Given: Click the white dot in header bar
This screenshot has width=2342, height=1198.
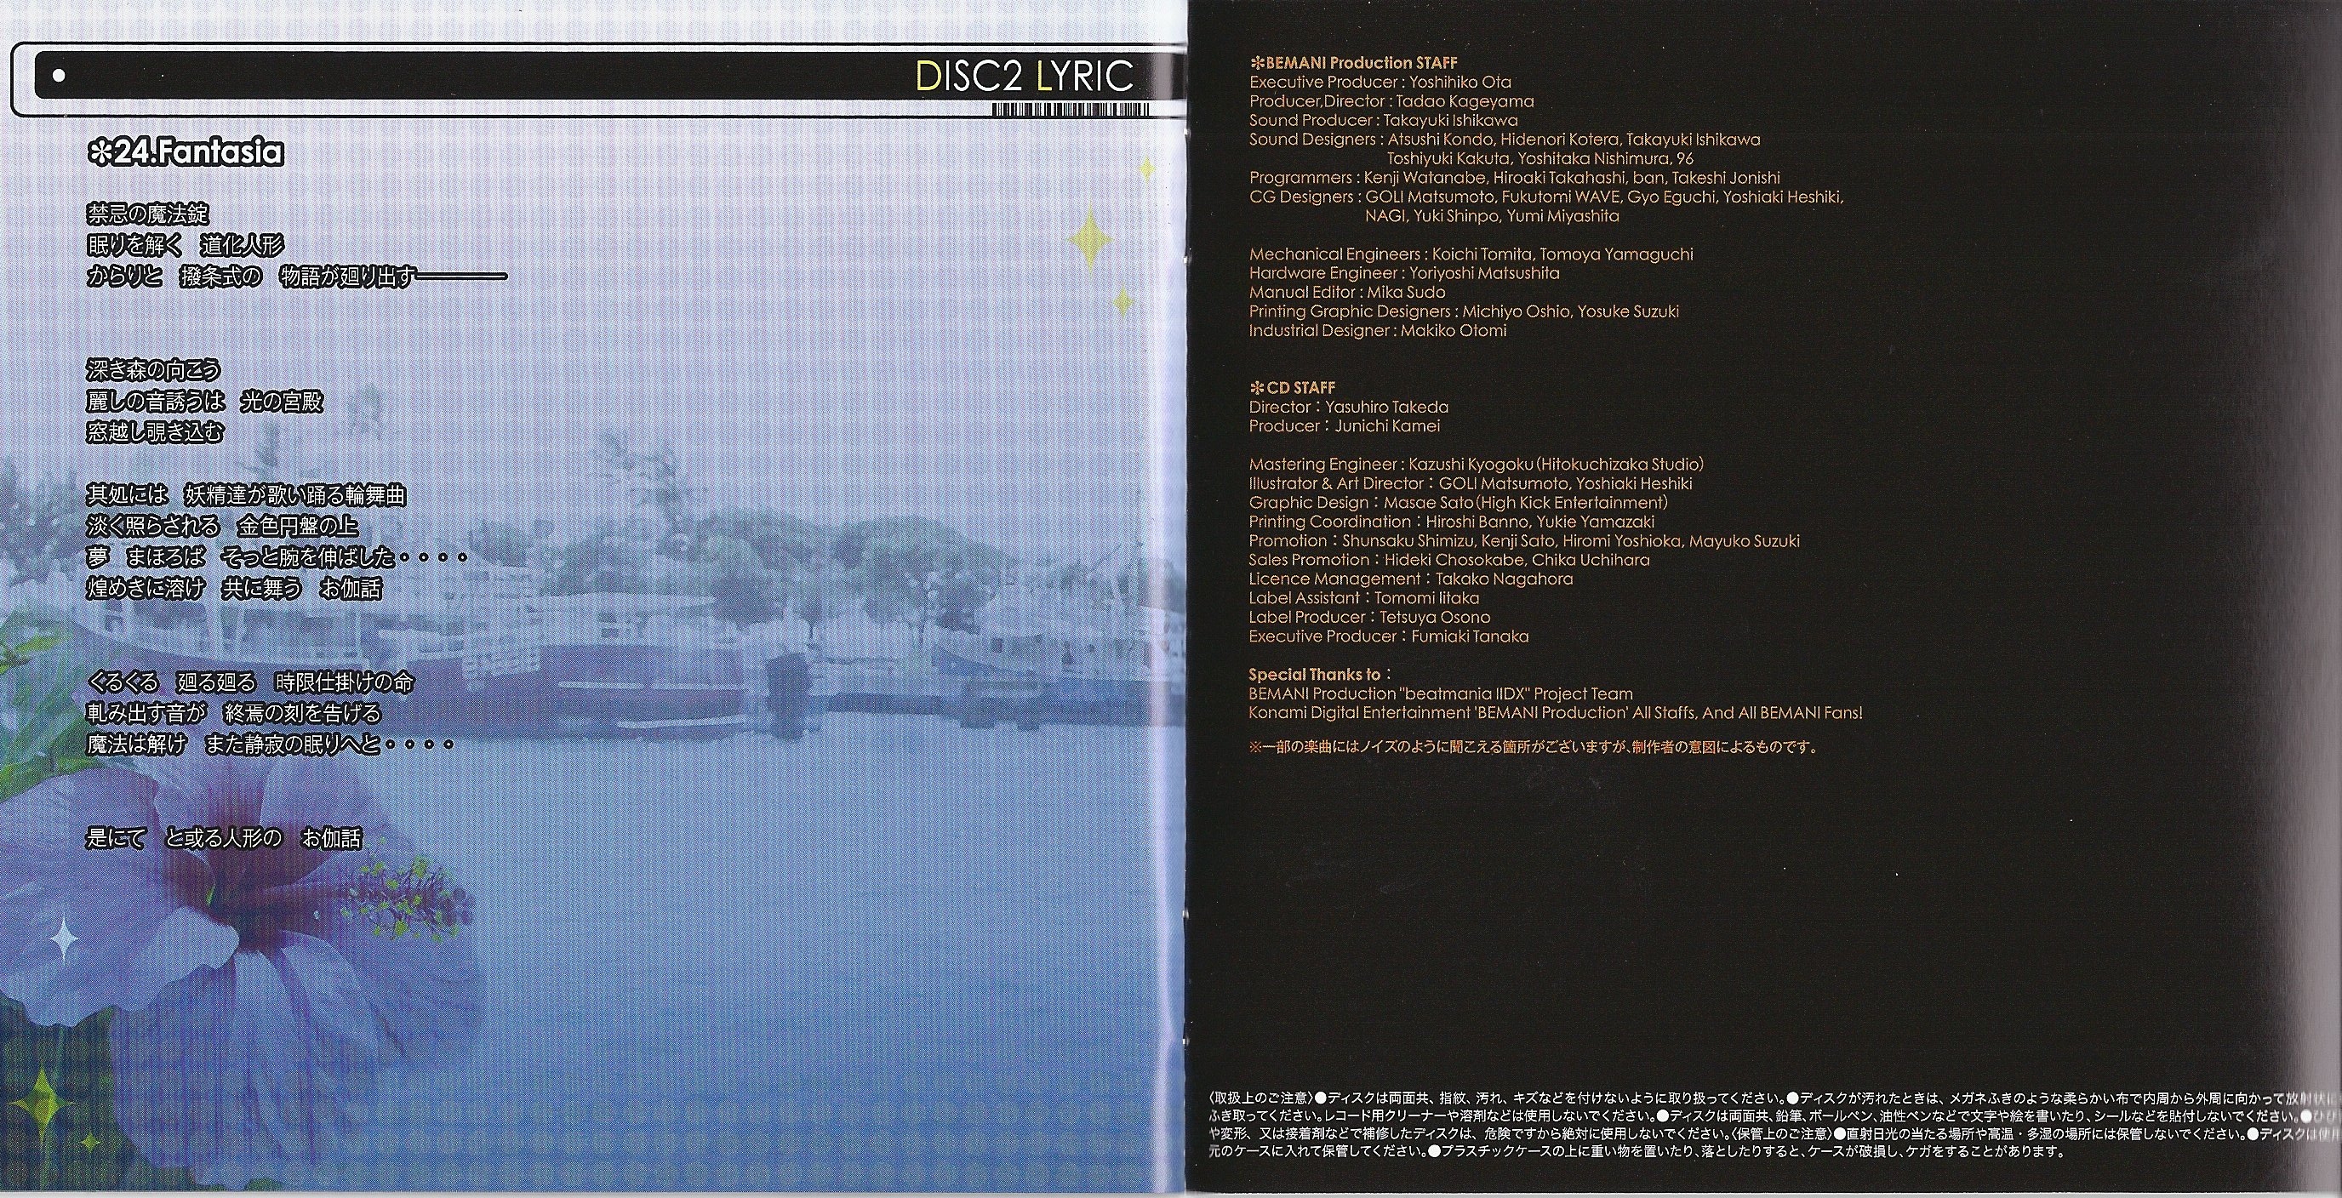Looking at the screenshot, I should tap(59, 77).
